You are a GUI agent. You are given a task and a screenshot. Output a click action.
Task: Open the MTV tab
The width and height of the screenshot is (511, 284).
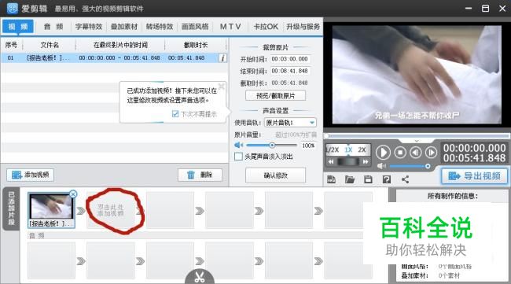[230, 27]
